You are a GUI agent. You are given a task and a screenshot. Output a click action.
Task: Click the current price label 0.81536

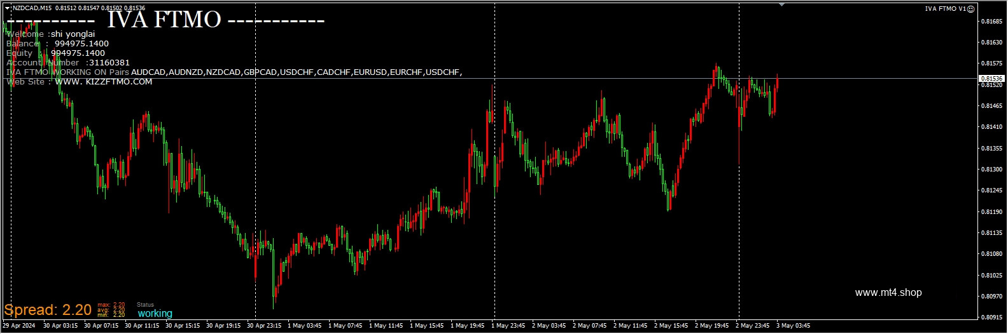pyautogui.click(x=991, y=79)
